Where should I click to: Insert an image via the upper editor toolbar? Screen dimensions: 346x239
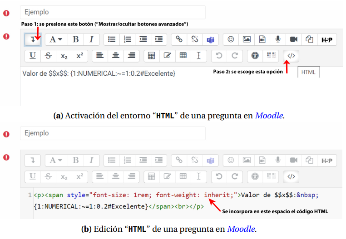click(247, 39)
